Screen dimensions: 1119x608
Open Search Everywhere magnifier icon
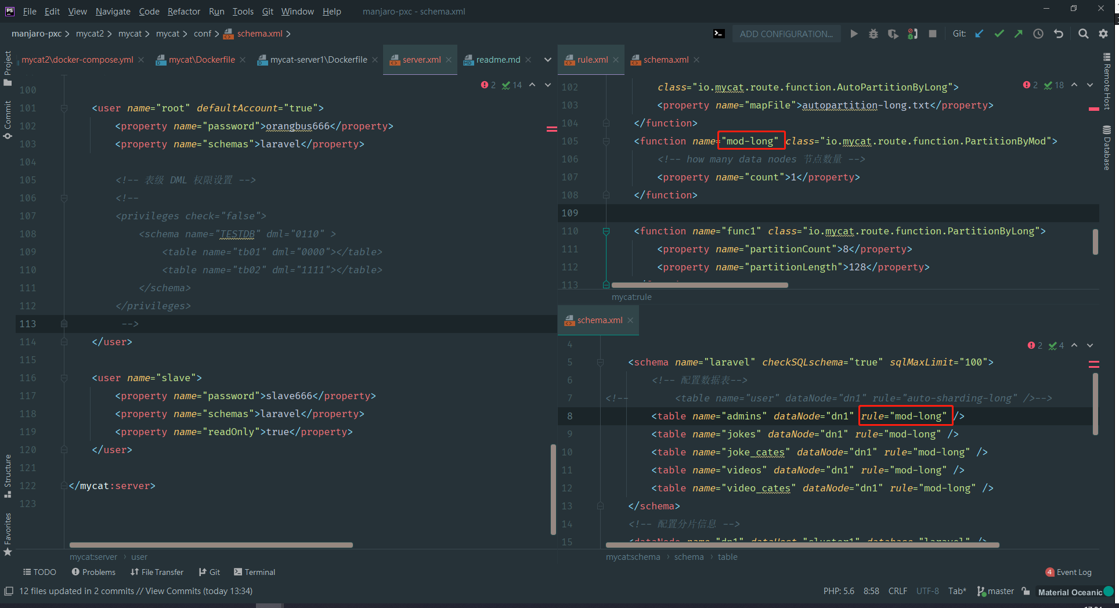tap(1083, 34)
